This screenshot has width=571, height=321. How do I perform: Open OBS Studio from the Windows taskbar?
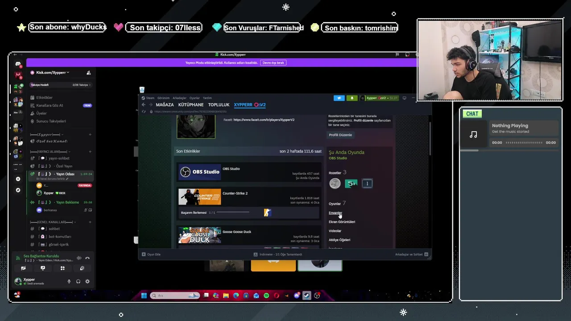coord(317,295)
